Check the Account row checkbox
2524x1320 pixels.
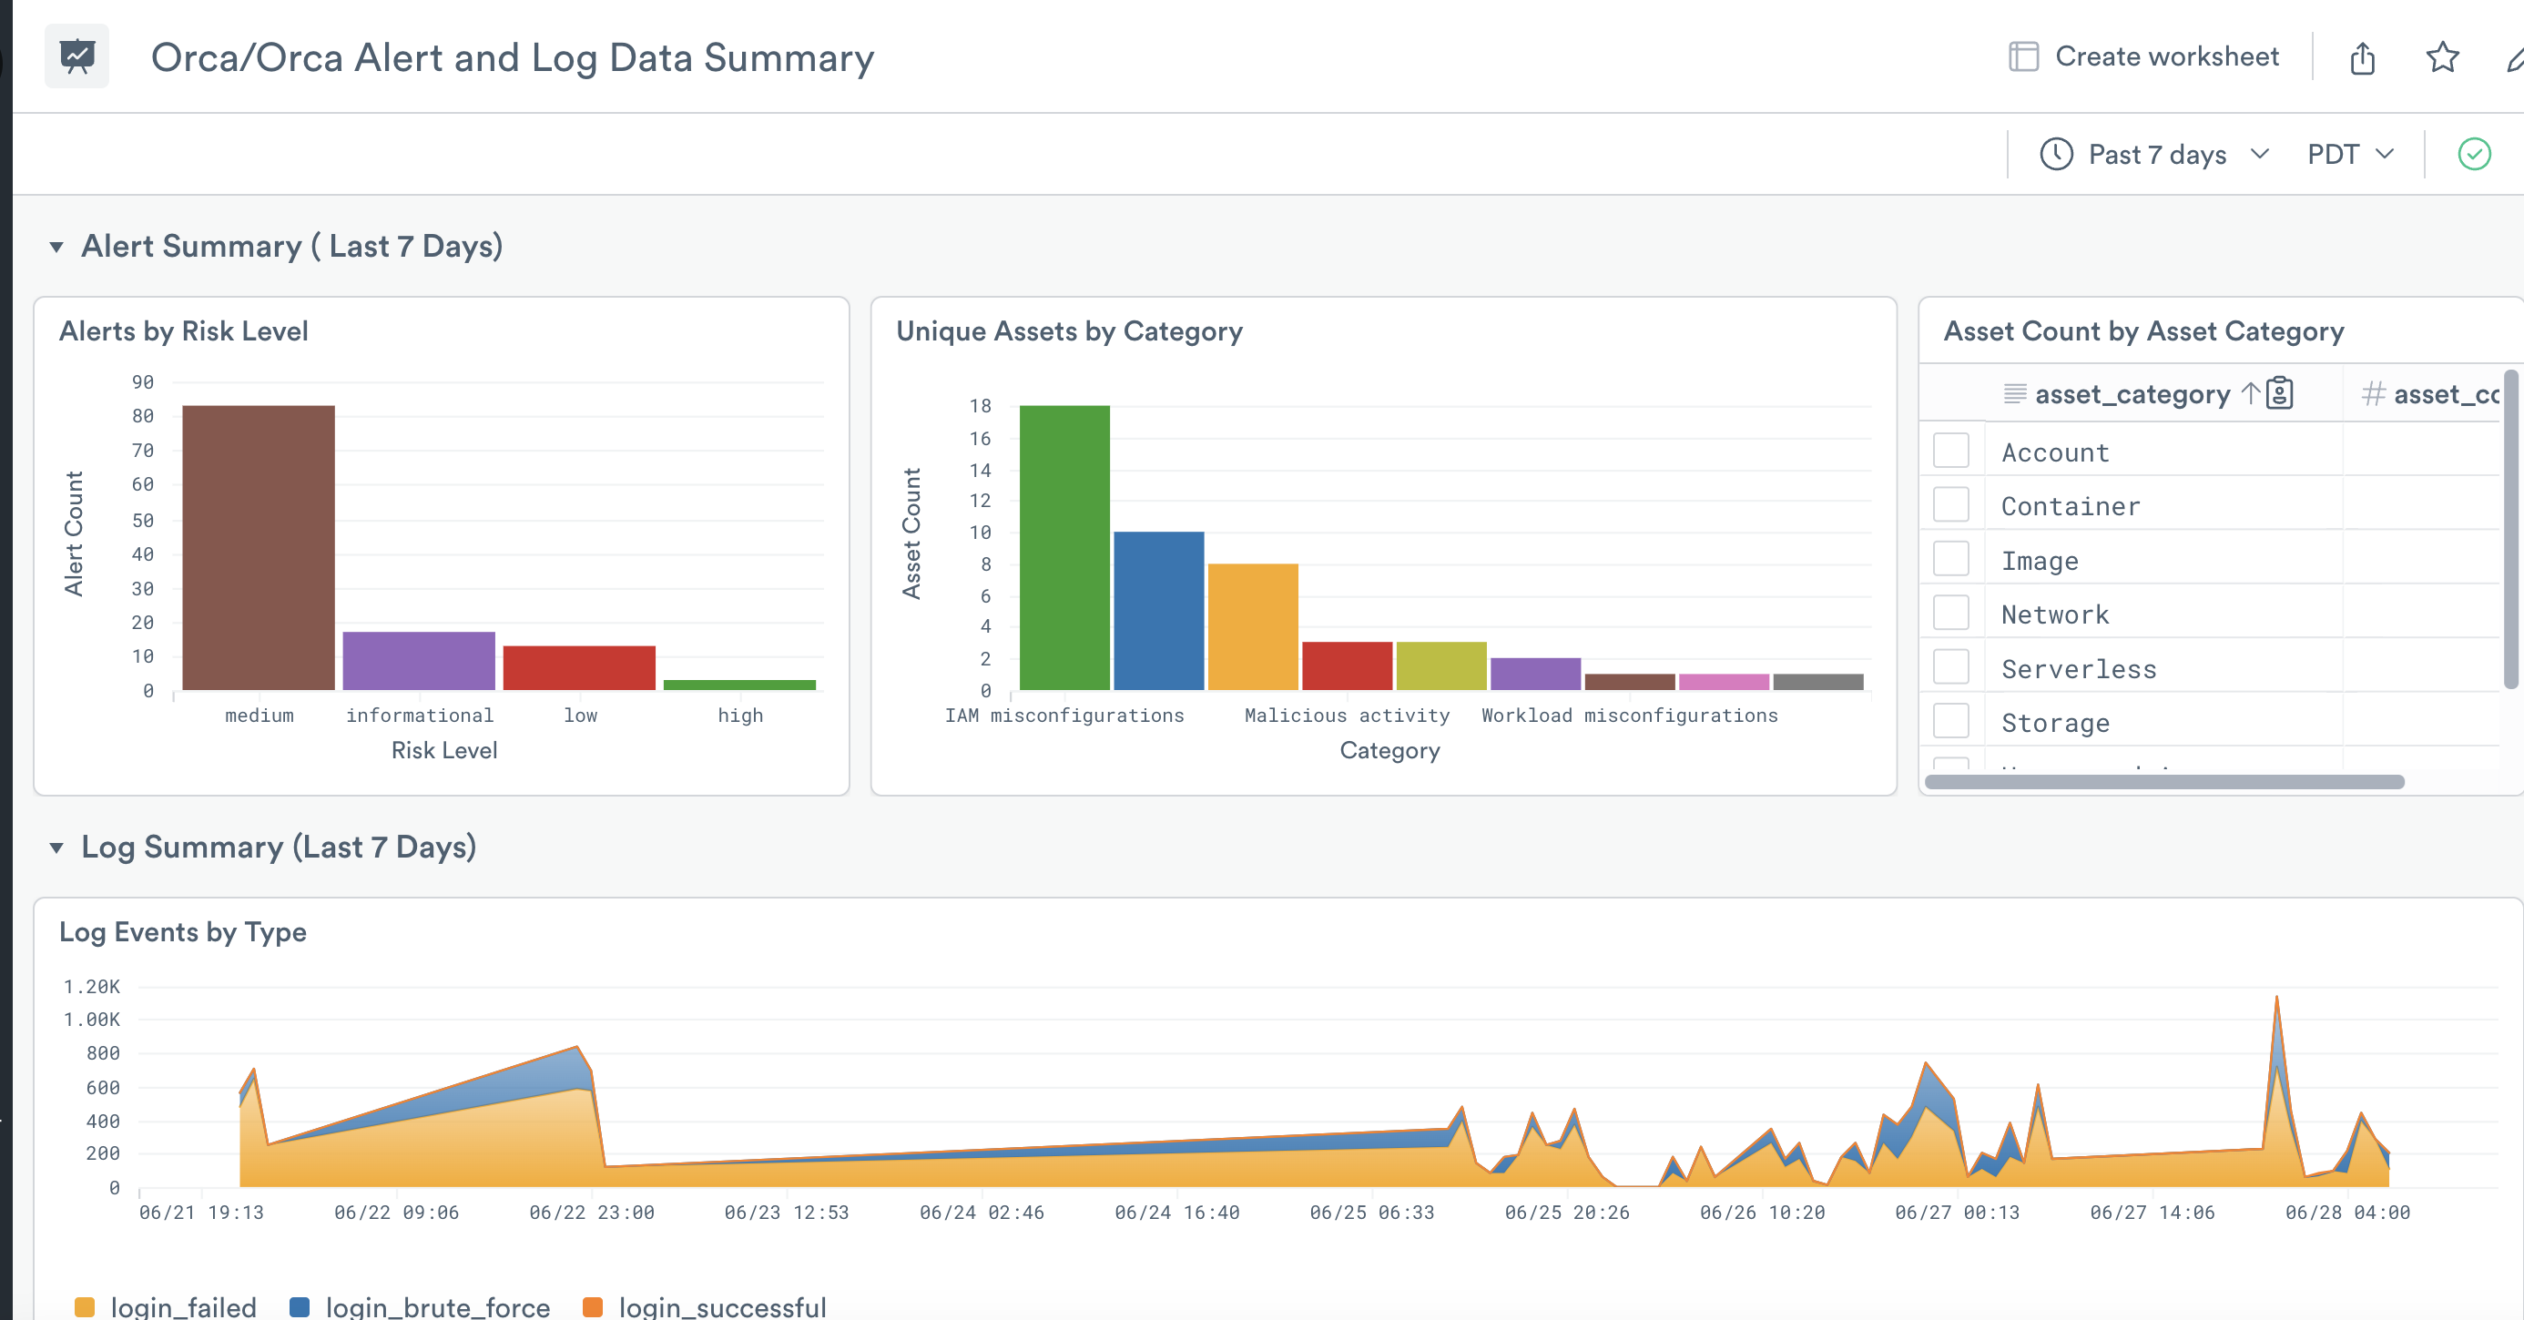point(1949,451)
